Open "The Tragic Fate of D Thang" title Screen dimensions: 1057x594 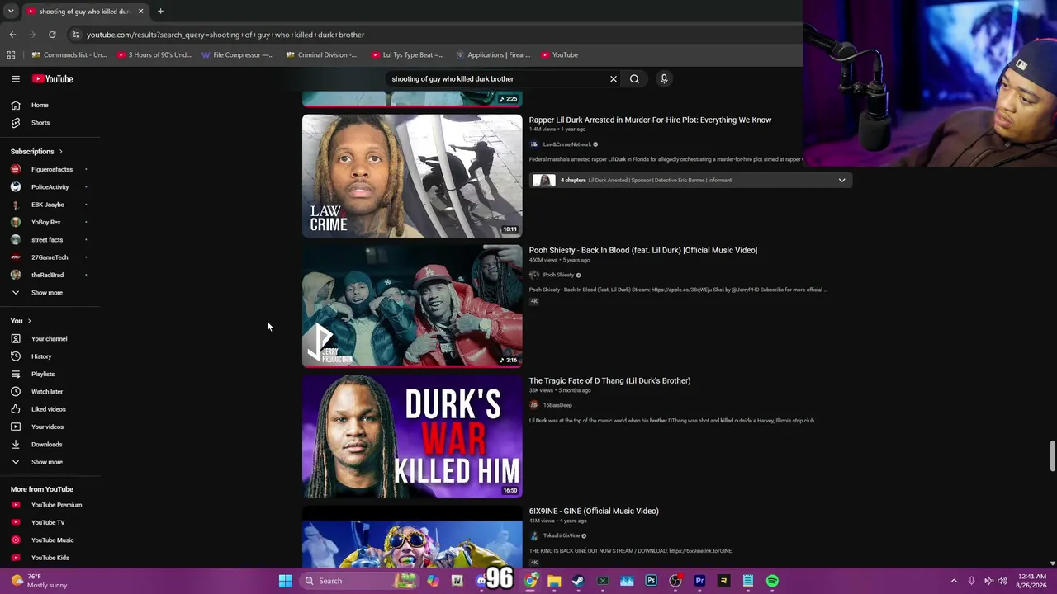click(609, 381)
